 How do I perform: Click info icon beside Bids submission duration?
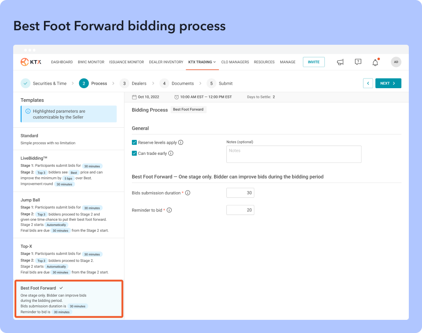188,193
